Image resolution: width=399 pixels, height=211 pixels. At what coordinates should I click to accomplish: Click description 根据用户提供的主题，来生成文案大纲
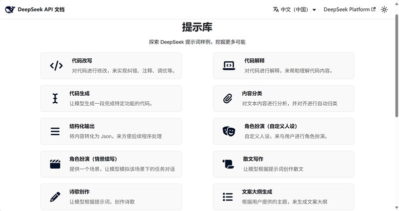(x=284, y=202)
